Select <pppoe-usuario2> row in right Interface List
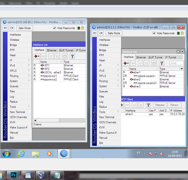 [x=153, y=83]
